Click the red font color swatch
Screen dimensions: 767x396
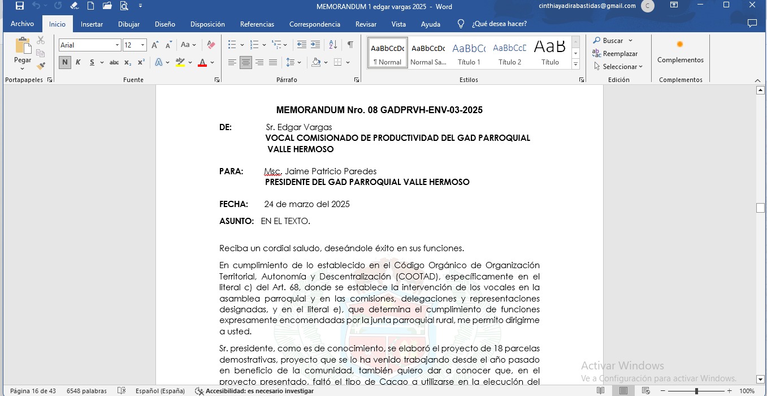pyautogui.click(x=202, y=62)
